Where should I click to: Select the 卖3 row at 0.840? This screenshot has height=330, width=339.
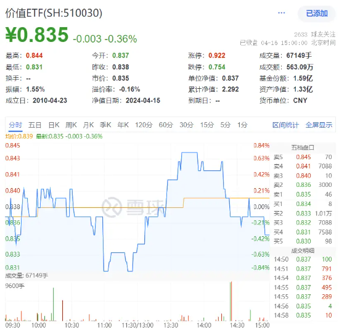[303, 176]
